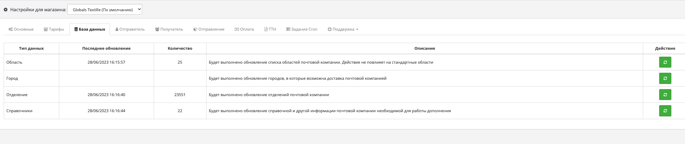Switch to the Отправление tab
The height and width of the screenshot is (144, 685).
(x=209, y=29)
